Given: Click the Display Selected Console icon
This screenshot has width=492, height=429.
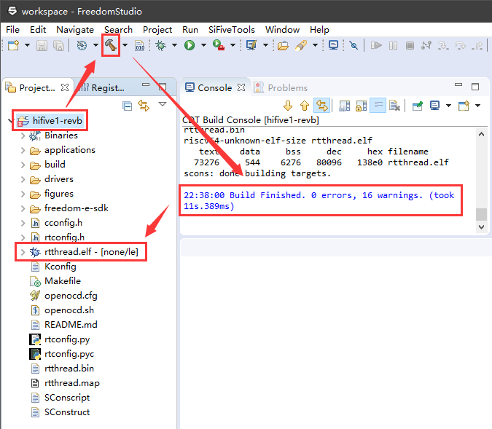Looking at the screenshot, I should (434, 106).
